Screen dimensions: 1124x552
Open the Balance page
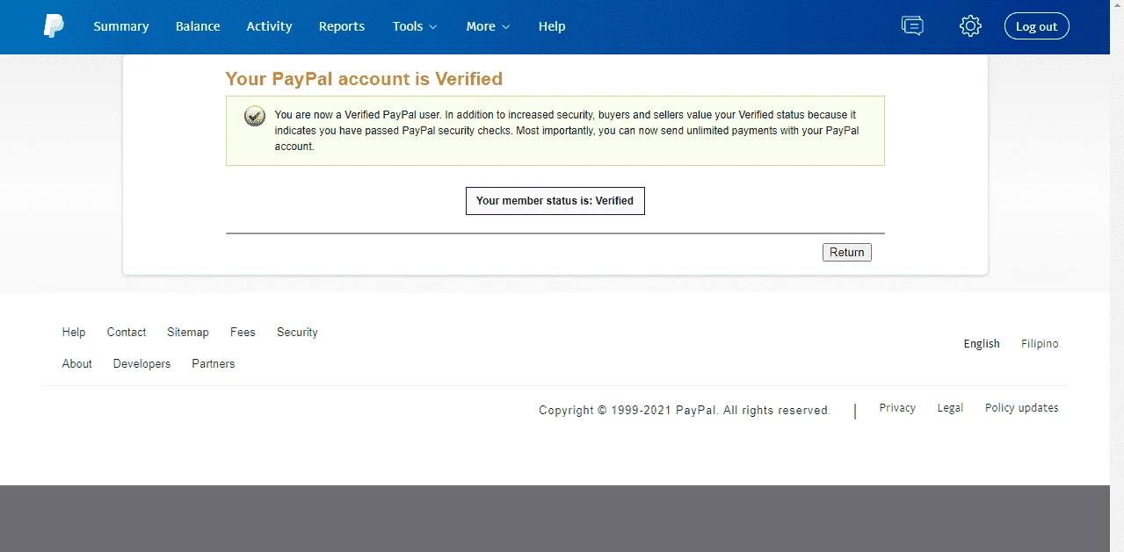198,26
